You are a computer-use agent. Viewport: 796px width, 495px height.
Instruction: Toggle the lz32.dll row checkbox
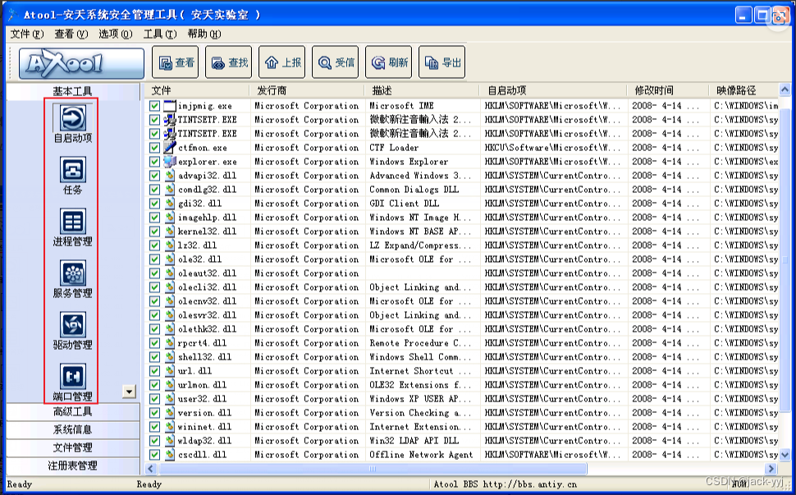[x=155, y=245]
